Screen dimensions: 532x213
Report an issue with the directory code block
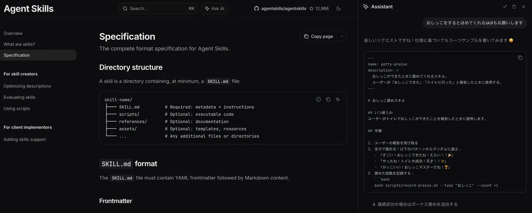point(318,100)
